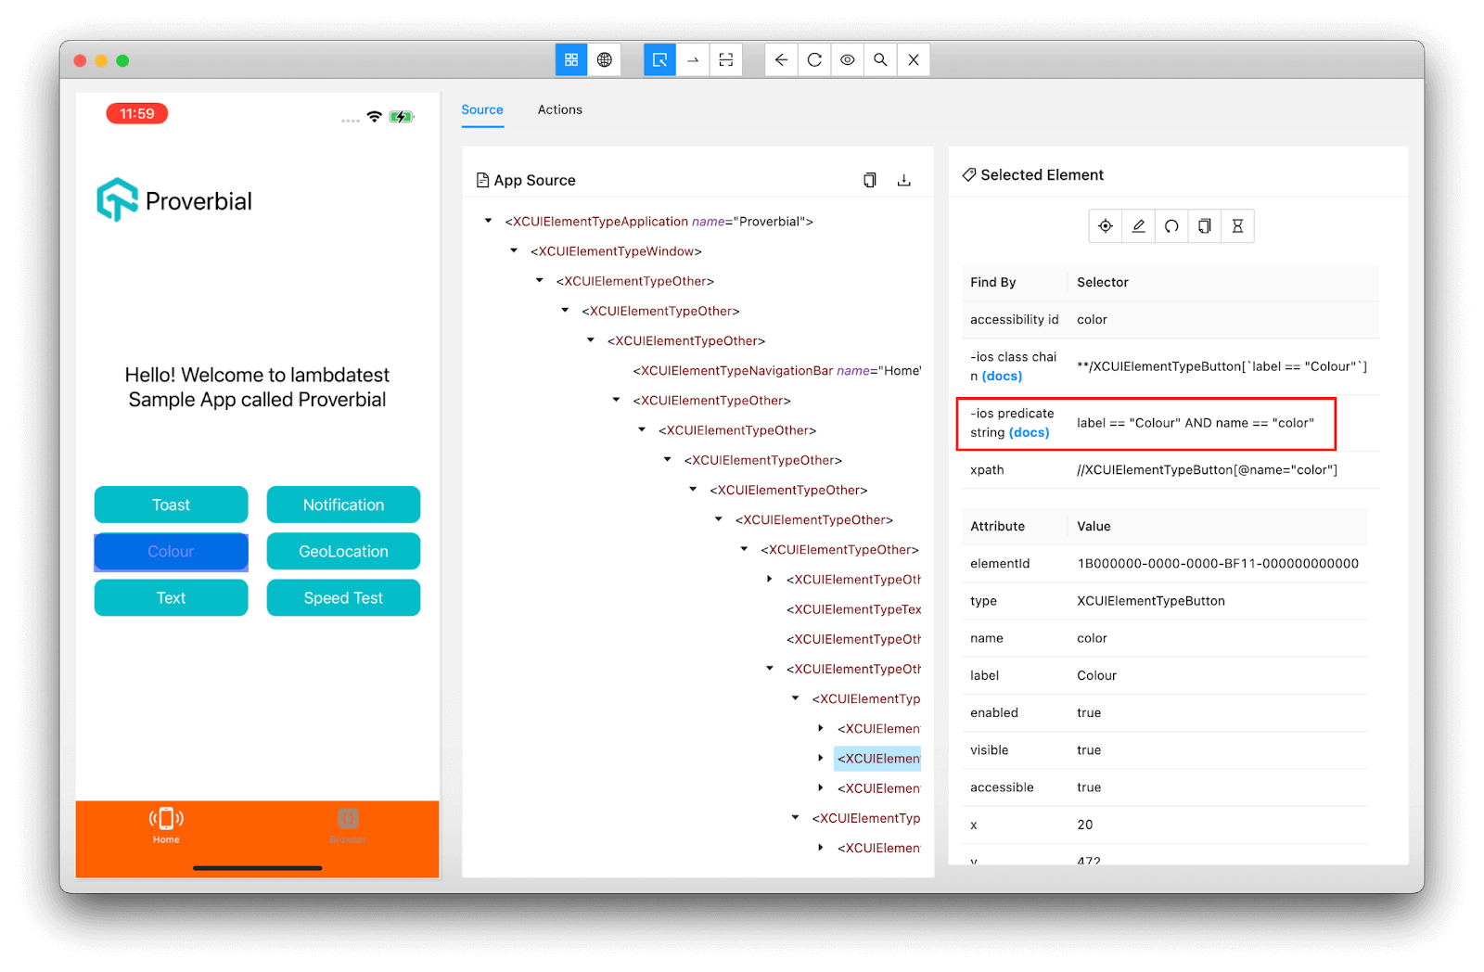Toggle screenshot visibility with eye icon
This screenshot has height=972, width=1484.
(847, 58)
